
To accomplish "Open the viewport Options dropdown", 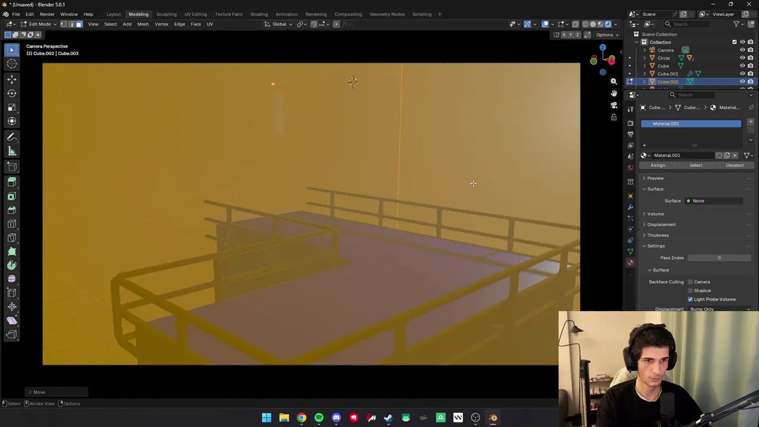I will pyautogui.click(x=607, y=35).
